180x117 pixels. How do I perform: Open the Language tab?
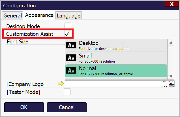click(69, 16)
